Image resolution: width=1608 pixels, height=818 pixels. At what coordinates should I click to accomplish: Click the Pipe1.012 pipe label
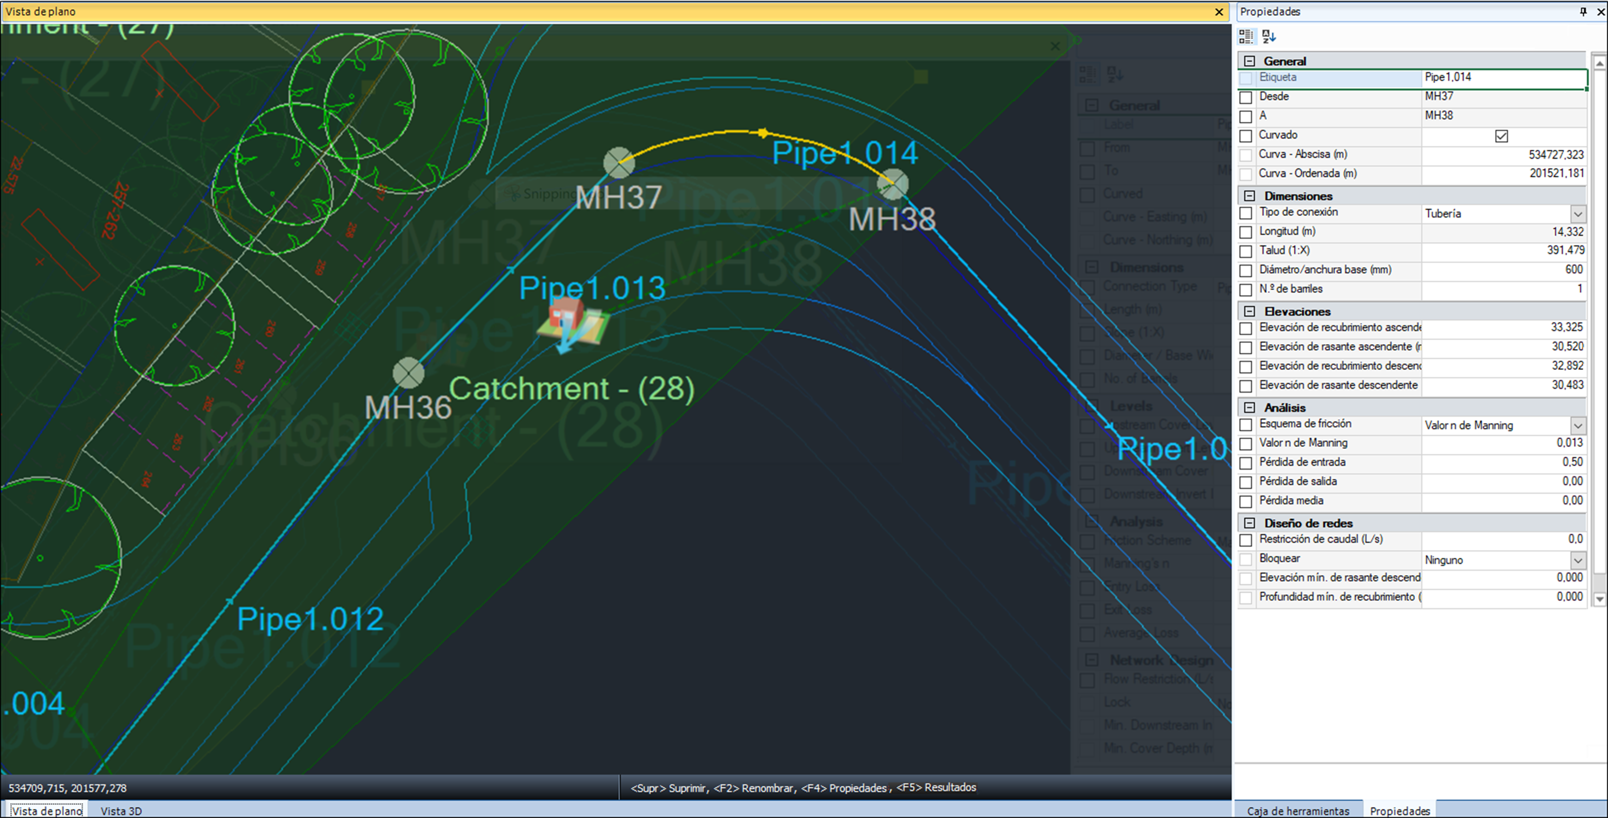[x=310, y=620]
